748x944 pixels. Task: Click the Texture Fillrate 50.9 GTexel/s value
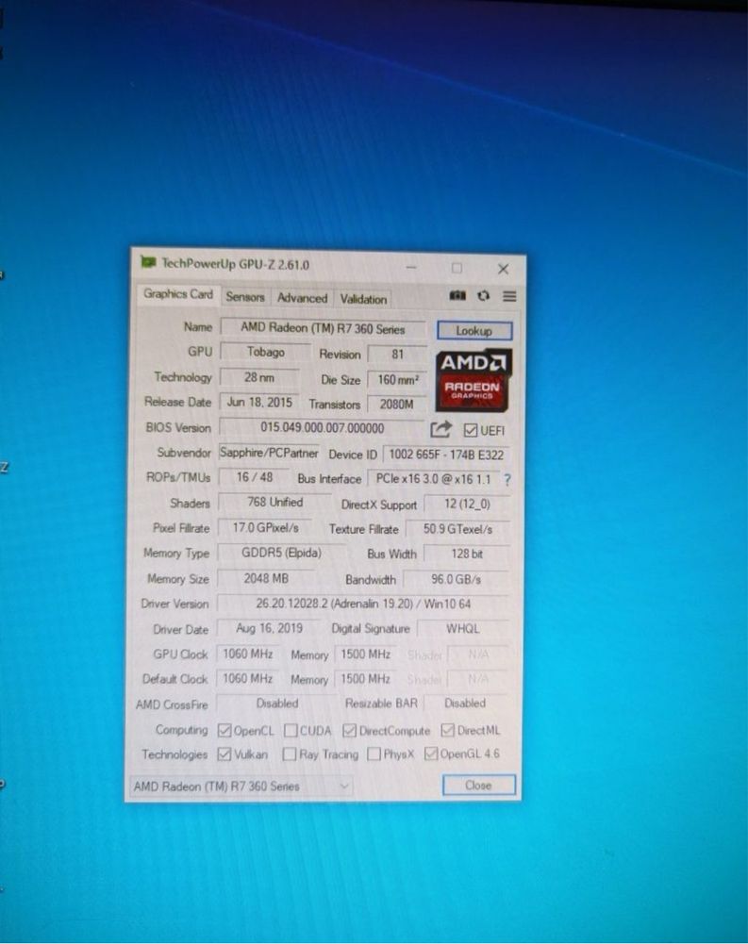457,529
